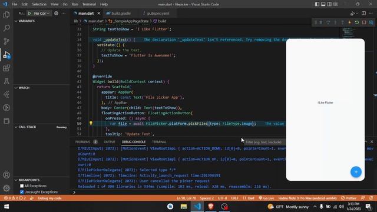Screen dimensions: 377x212
Task: Open the File menu
Action: click(x=14, y=4)
